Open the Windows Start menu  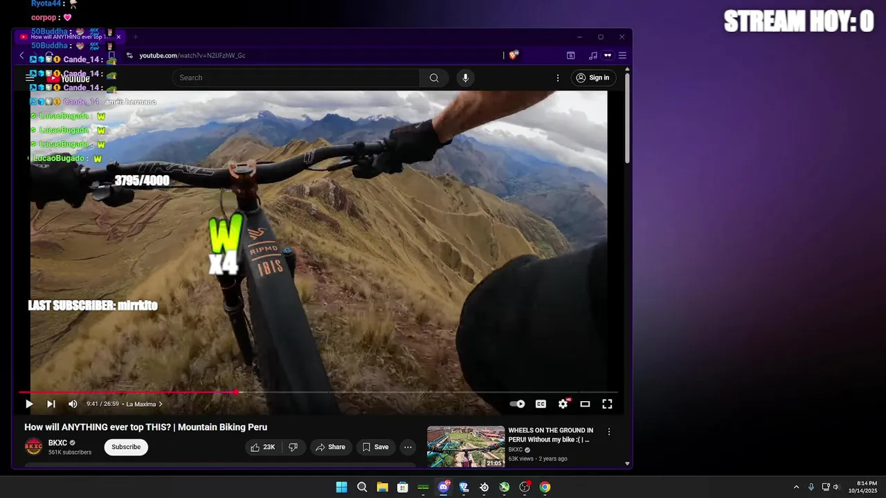[x=341, y=487]
